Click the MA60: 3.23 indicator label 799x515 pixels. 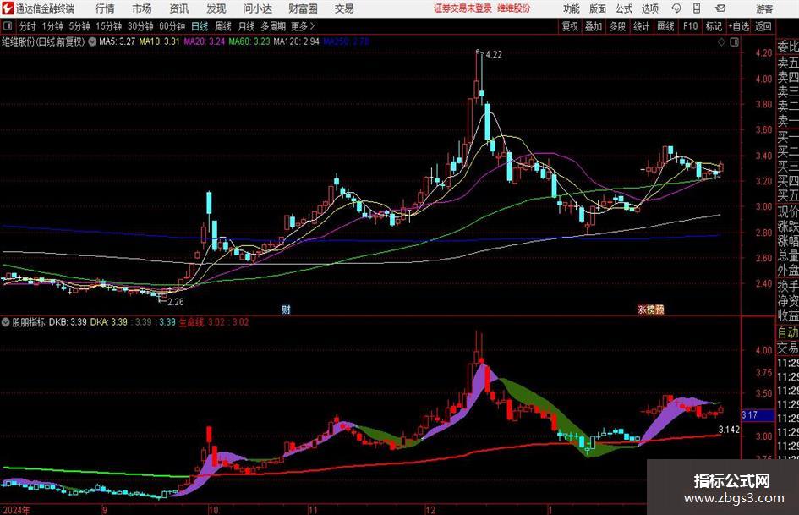pyautogui.click(x=249, y=41)
